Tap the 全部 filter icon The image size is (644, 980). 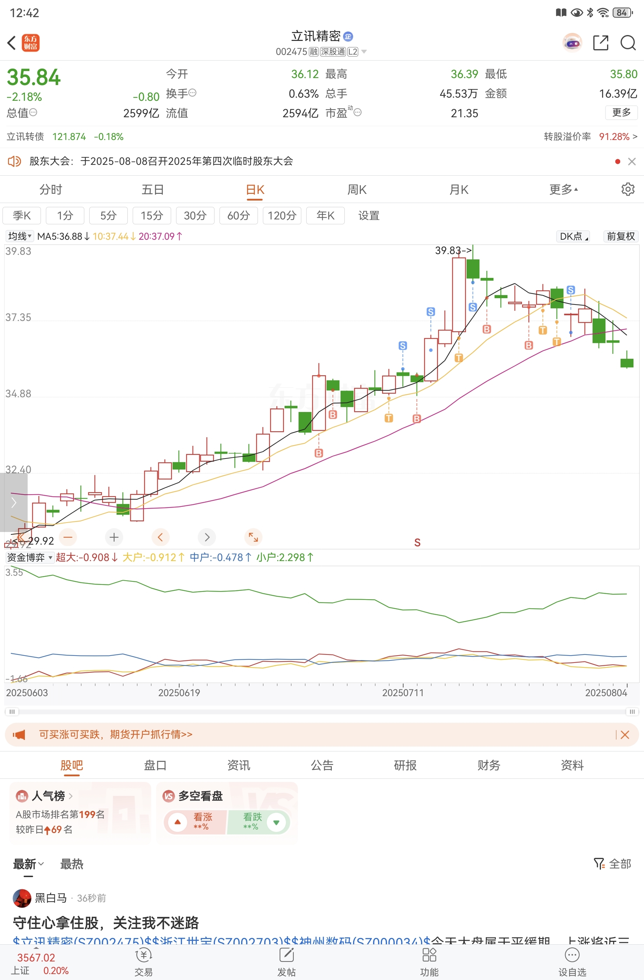coord(599,864)
